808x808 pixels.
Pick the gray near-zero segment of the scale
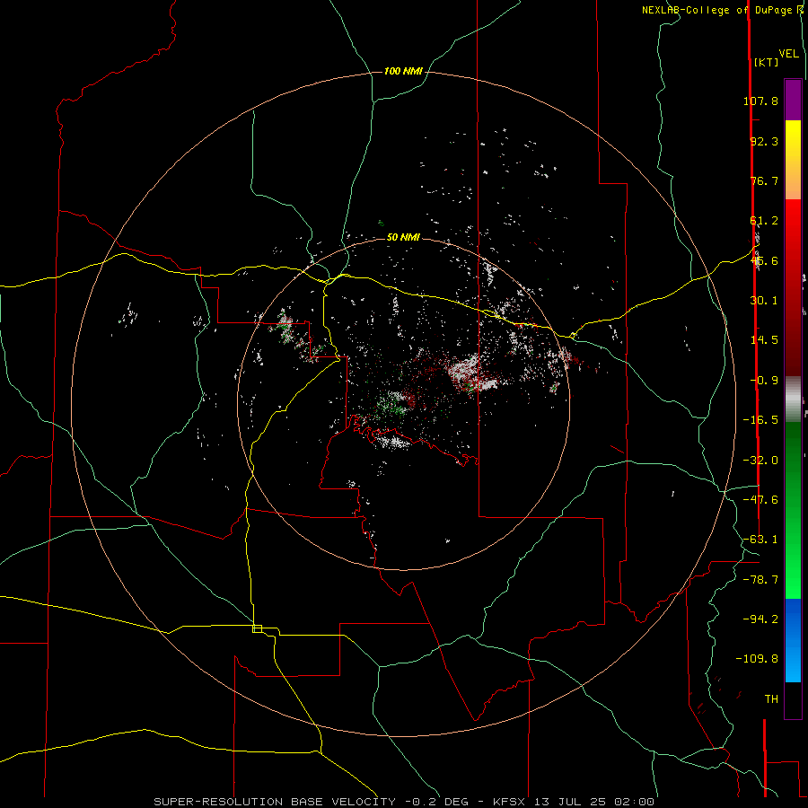[x=793, y=400]
